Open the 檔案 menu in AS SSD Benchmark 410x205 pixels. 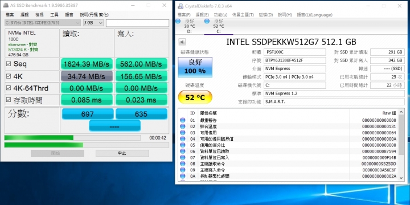coord(10,15)
